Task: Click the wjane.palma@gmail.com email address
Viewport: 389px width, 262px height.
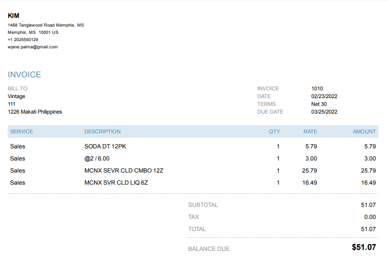Action: click(x=33, y=47)
